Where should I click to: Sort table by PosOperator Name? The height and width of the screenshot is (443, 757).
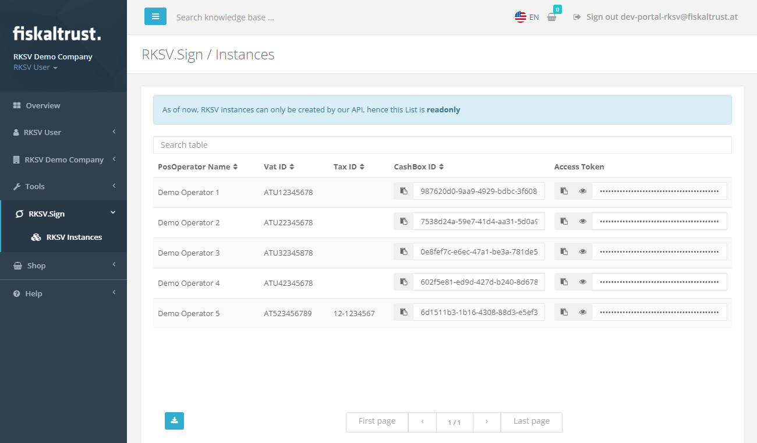point(198,166)
